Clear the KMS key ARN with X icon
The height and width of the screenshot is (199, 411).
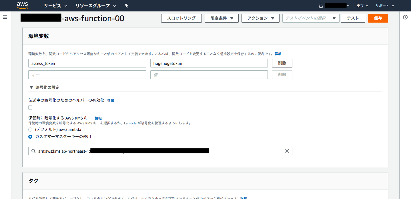pos(287,151)
